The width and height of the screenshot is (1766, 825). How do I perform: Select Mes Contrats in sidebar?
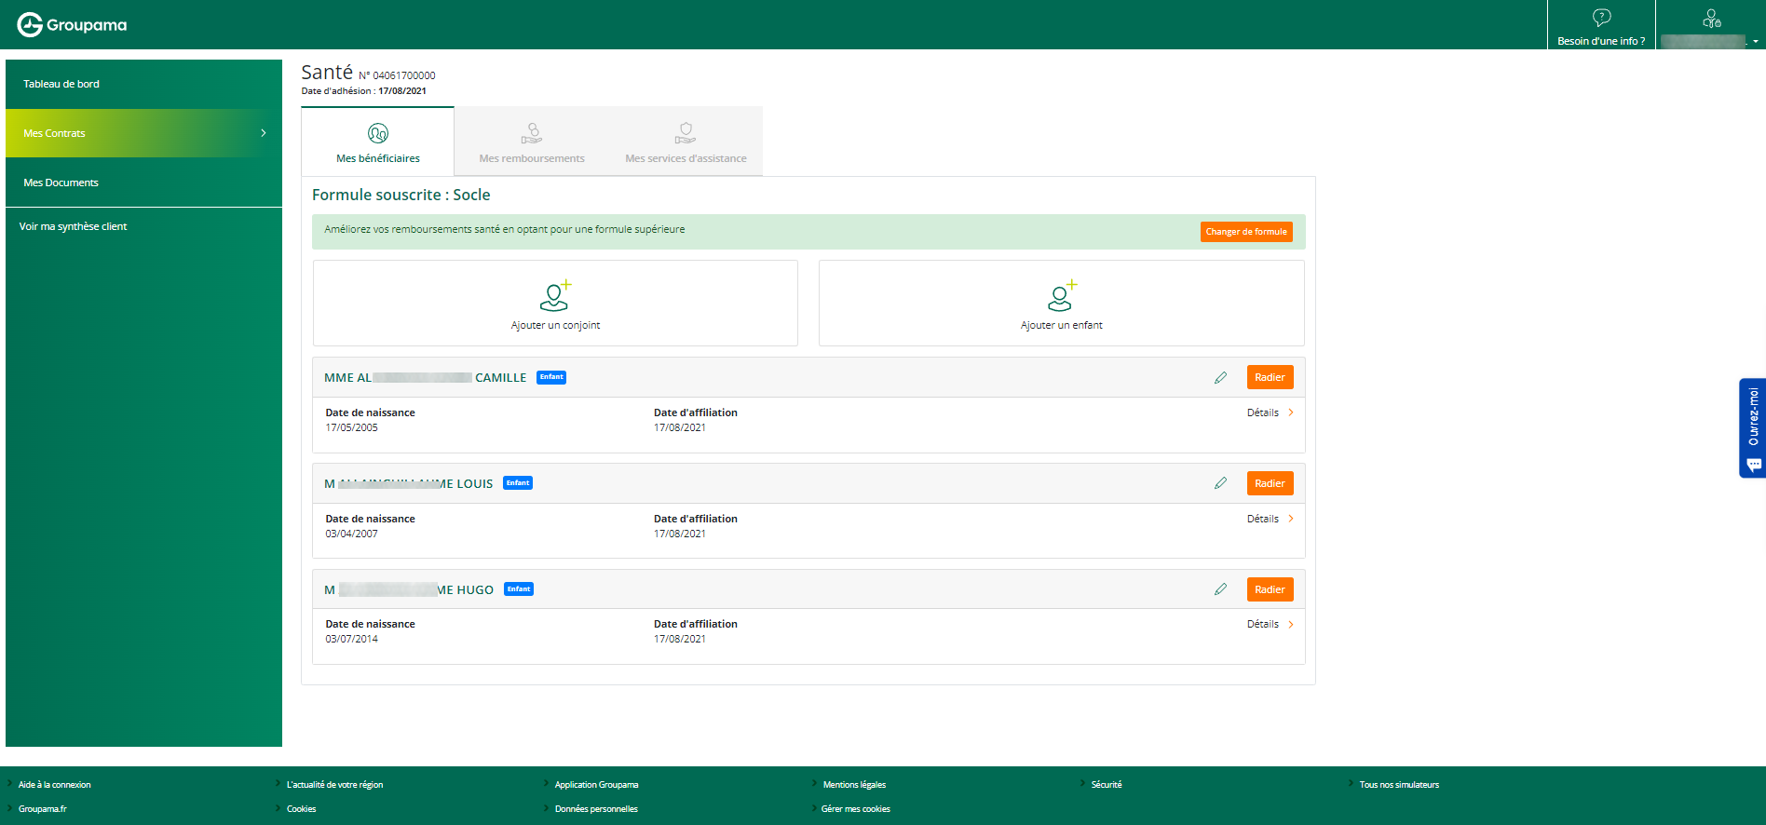pyautogui.click(x=143, y=133)
